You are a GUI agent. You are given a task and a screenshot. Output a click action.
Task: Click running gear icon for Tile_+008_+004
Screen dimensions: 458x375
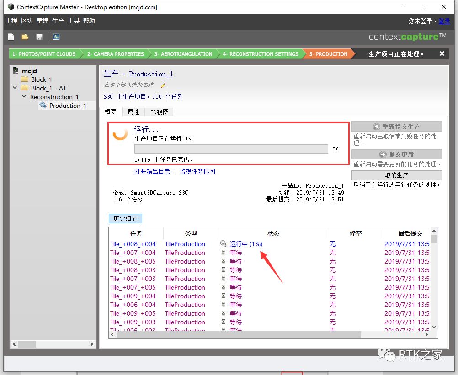224,243
